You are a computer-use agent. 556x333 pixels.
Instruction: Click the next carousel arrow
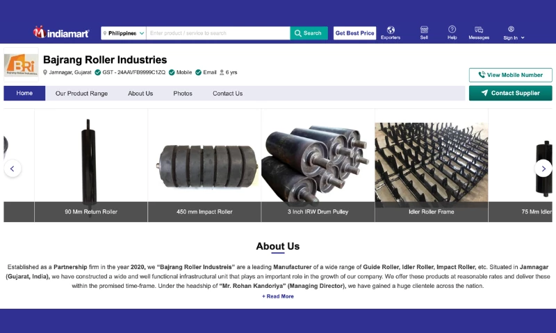pyautogui.click(x=543, y=168)
